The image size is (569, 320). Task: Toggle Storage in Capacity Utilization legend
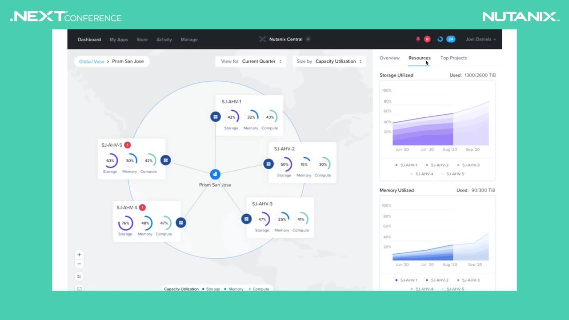coord(211,289)
